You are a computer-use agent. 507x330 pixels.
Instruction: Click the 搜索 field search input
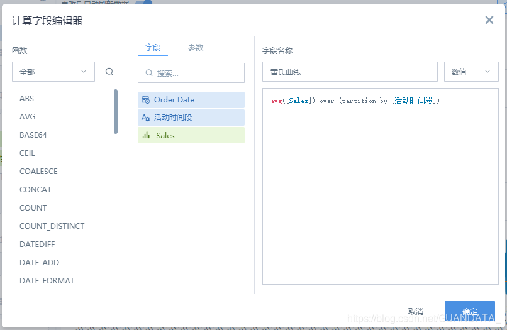coord(191,73)
